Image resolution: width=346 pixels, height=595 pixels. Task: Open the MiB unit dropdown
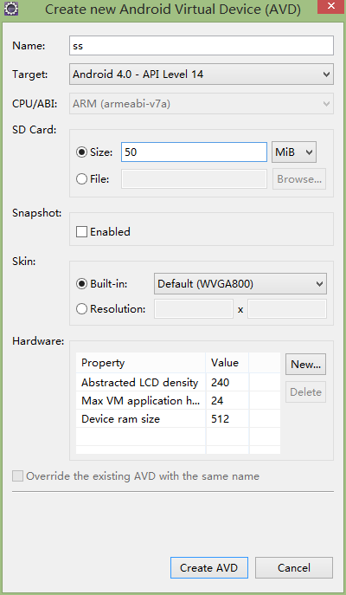[294, 152]
